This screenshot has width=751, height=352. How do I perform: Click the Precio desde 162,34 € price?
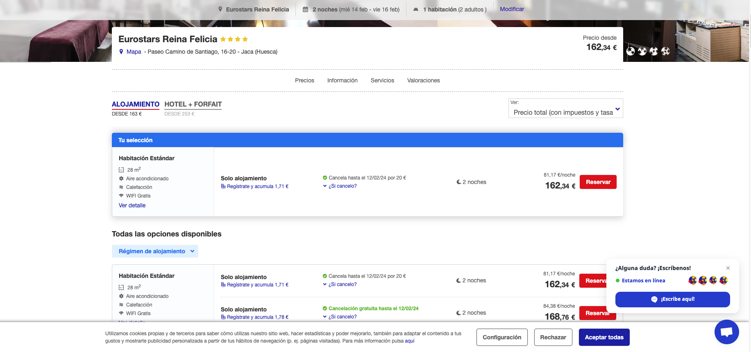[601, 47]
